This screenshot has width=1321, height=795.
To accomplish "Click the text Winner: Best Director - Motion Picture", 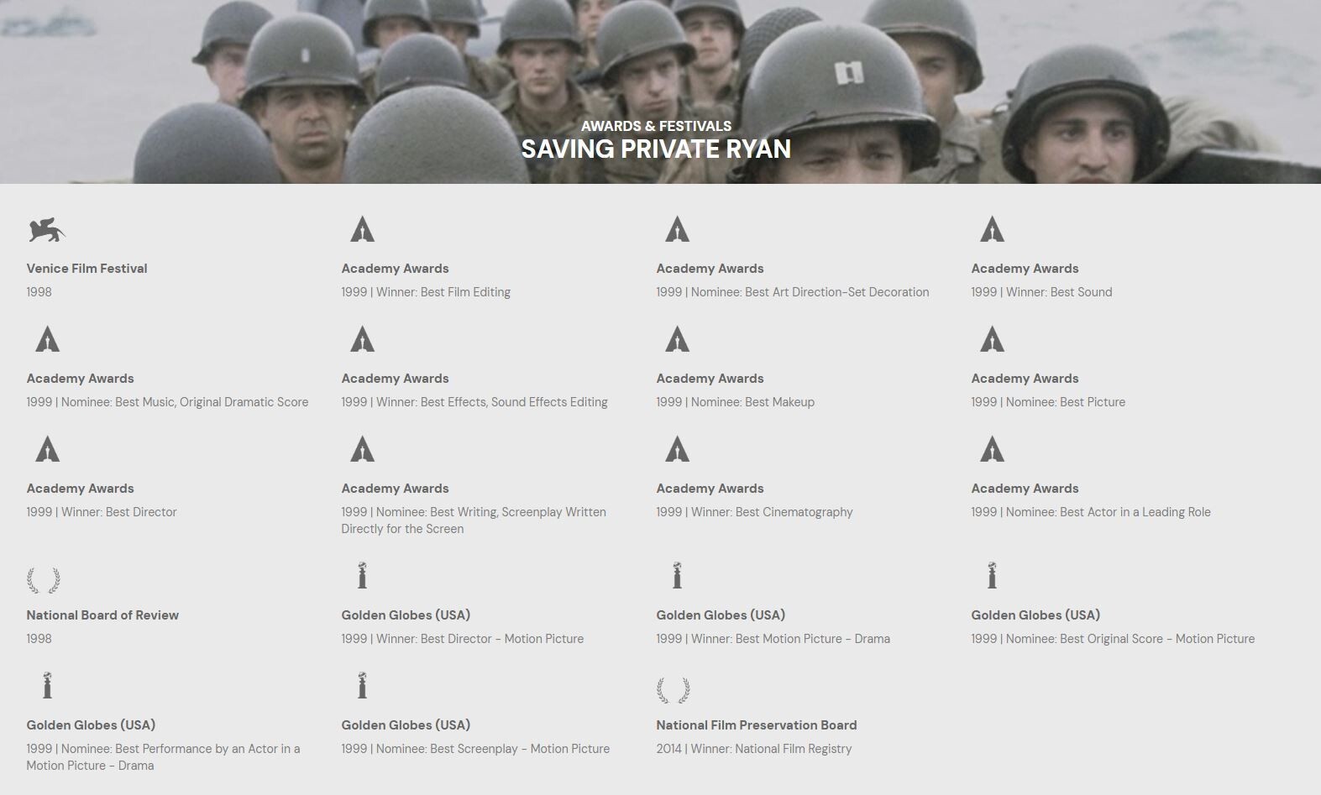I will click(x=480, y=639).
